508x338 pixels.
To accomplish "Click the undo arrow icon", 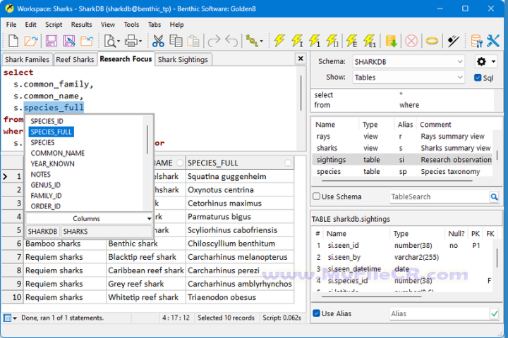I will tap(231, 41).
